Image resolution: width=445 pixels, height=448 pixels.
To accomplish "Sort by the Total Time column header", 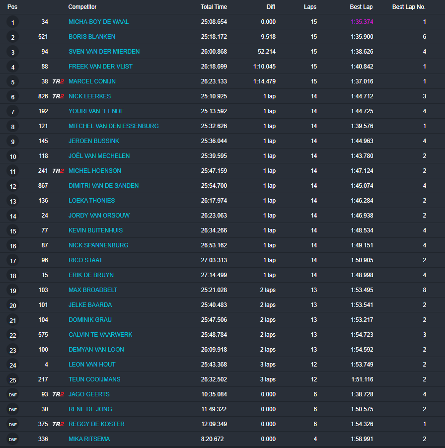I will (214, 7).
